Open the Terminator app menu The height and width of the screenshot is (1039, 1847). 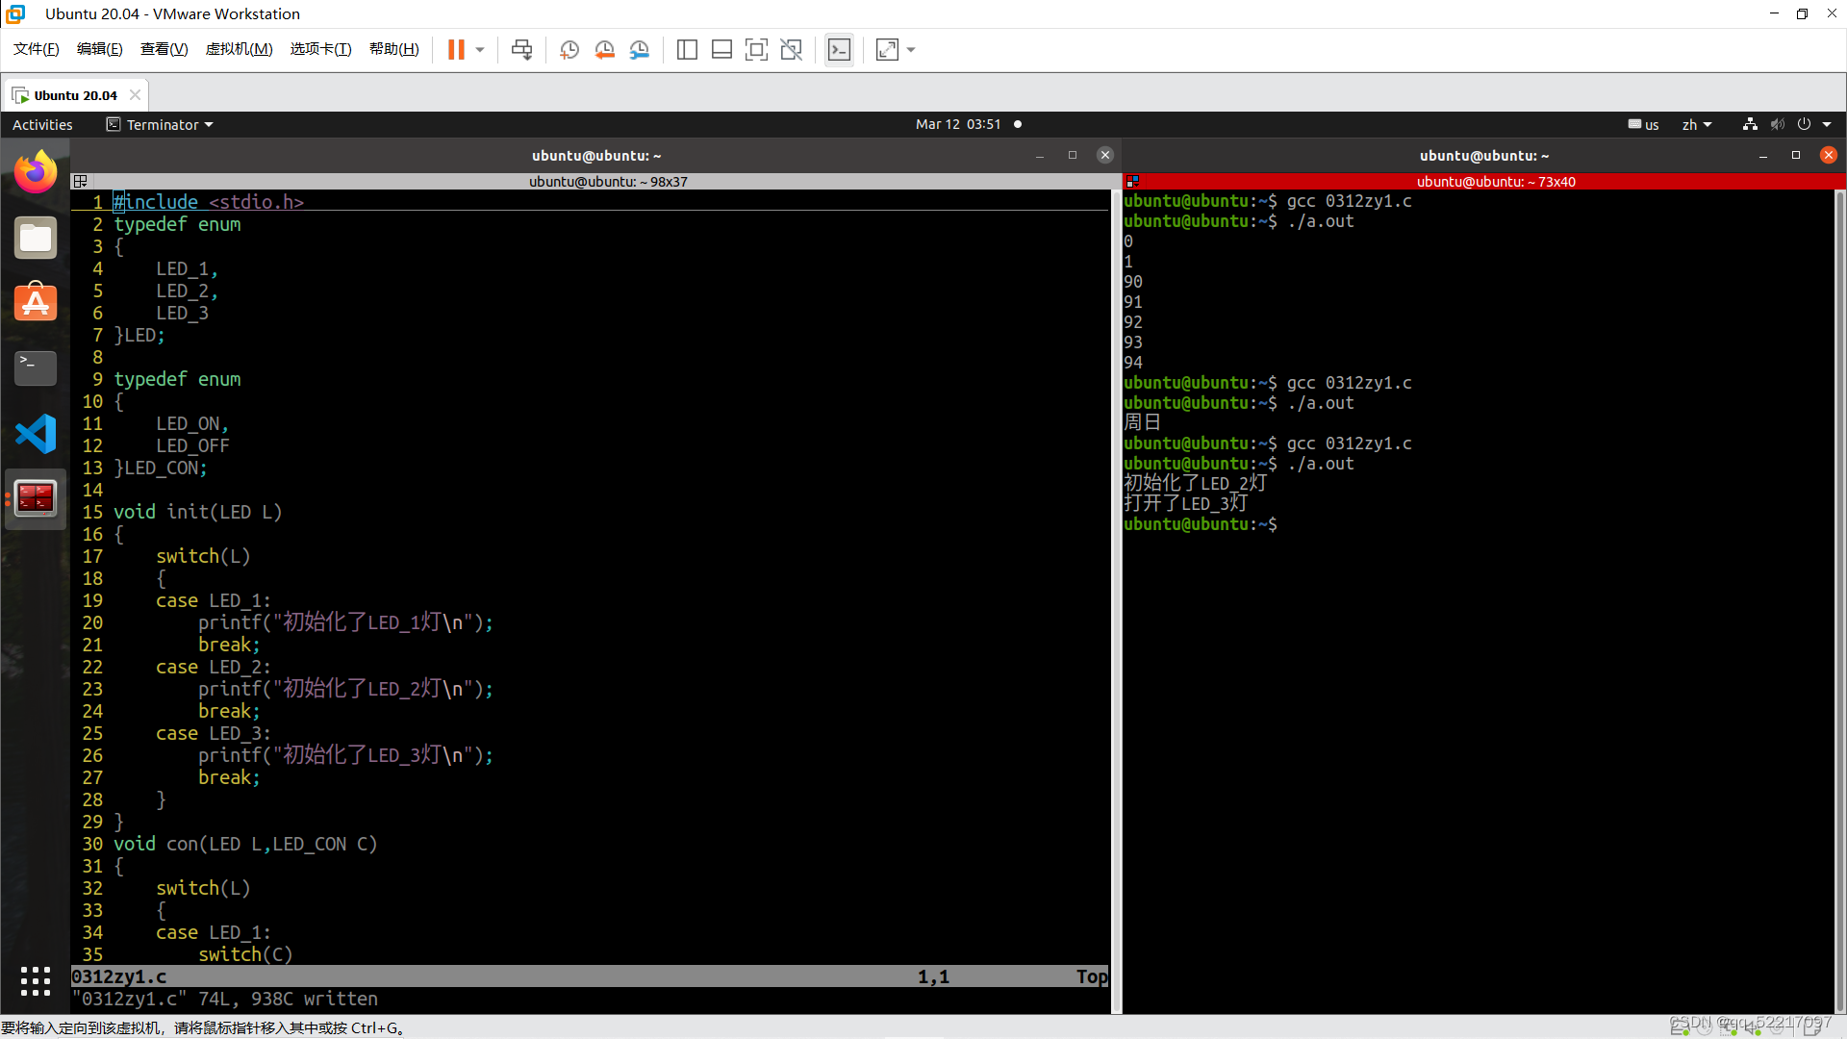(x=161, y=124)
